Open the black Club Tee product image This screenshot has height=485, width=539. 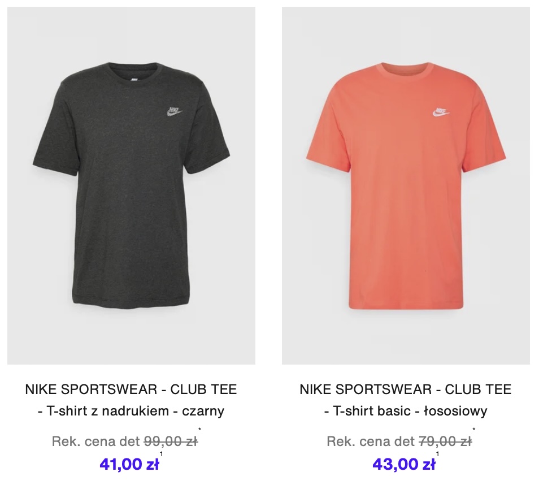pos(131,186)
